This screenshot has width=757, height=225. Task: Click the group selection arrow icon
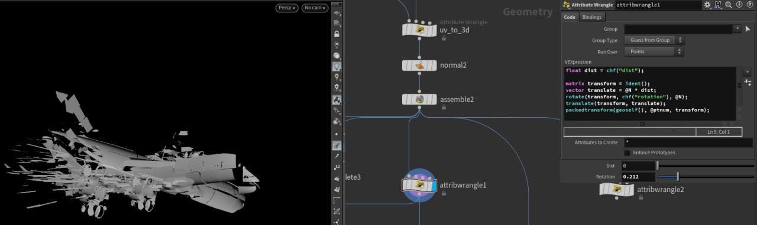coord(748,29)
